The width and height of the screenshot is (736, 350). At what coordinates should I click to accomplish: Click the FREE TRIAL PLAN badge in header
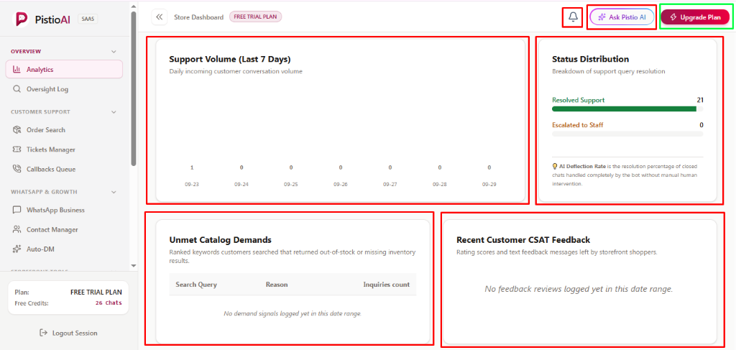pos(255,17)
